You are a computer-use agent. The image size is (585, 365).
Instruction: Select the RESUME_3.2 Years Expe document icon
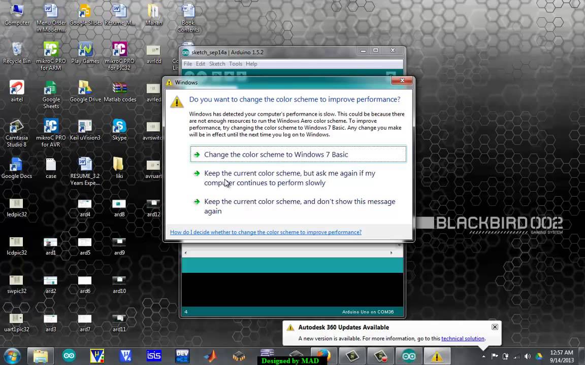tap(85, 171)
